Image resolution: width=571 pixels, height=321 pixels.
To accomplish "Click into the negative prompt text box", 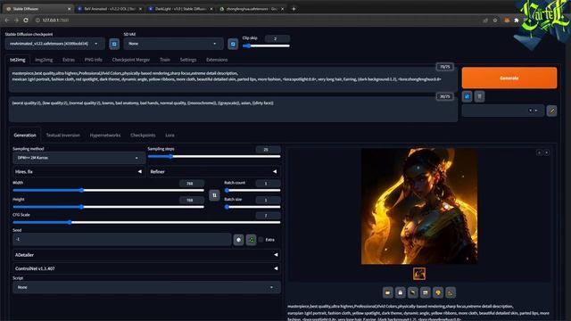I will [233, 109].
